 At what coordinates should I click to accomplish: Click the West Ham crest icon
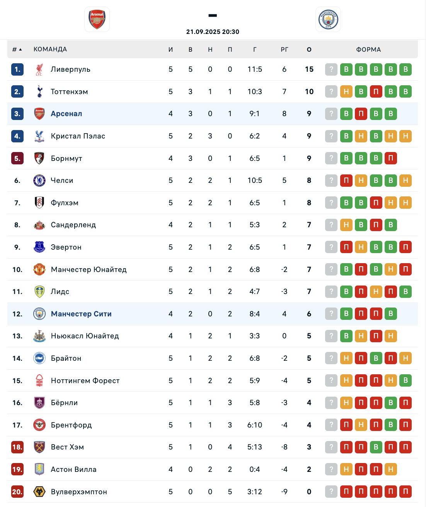[39, 447]
